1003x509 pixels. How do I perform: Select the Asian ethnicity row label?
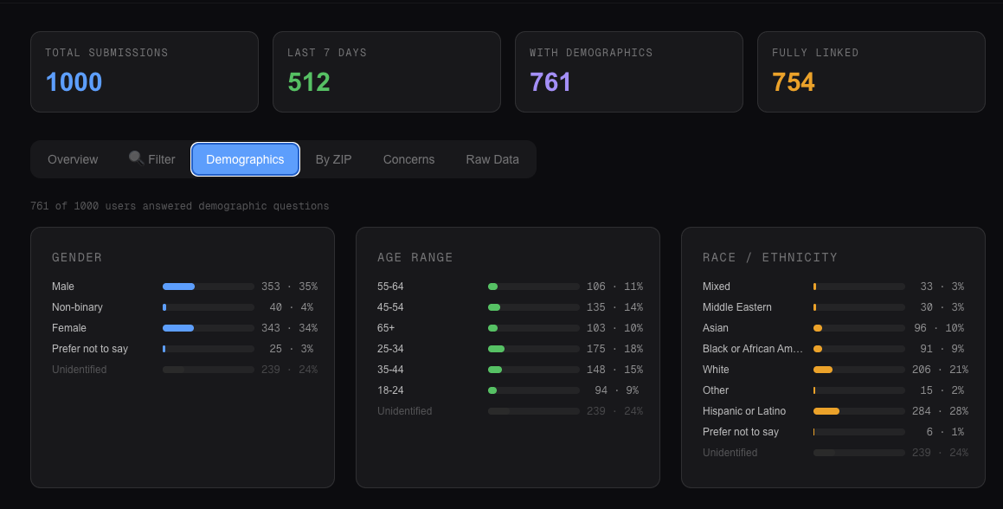click(x=715, y=328)
